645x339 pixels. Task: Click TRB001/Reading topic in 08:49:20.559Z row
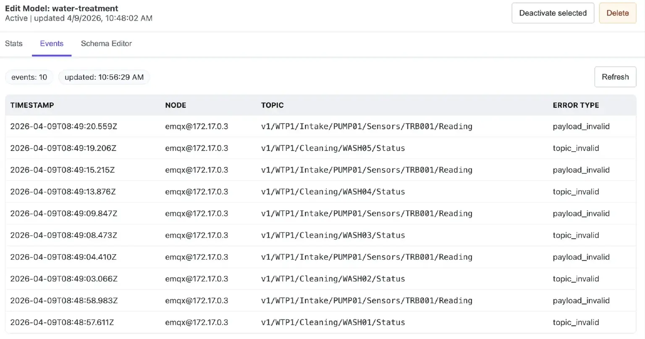pyautogui.click(x=367, y=126)
